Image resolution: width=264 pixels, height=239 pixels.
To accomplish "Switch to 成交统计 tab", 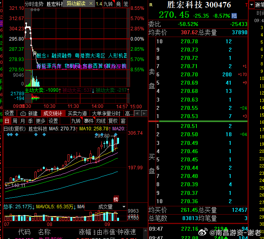I will tap(53, 113).
